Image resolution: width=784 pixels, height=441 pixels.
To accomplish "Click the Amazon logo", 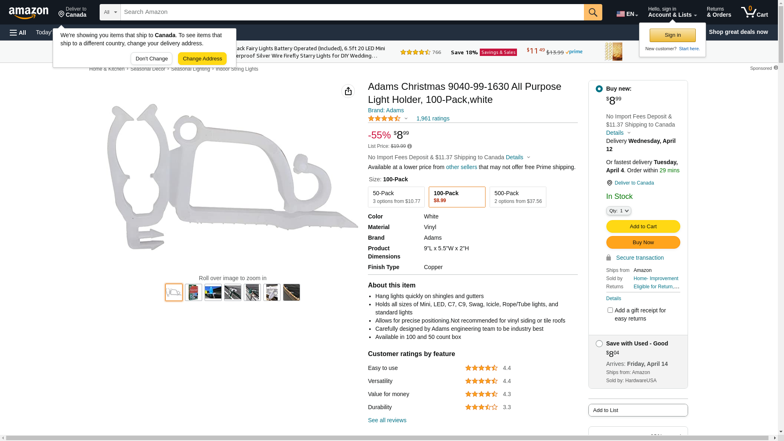I will 29,13.
